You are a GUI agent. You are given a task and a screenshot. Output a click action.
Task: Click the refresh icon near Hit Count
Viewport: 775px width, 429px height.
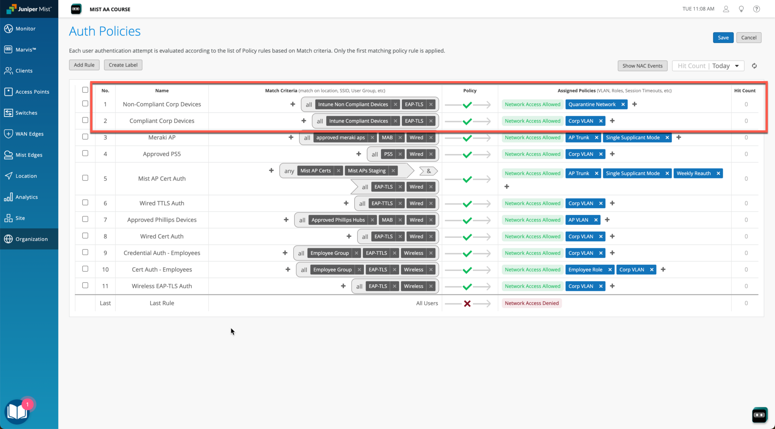[x=754, y=66]
